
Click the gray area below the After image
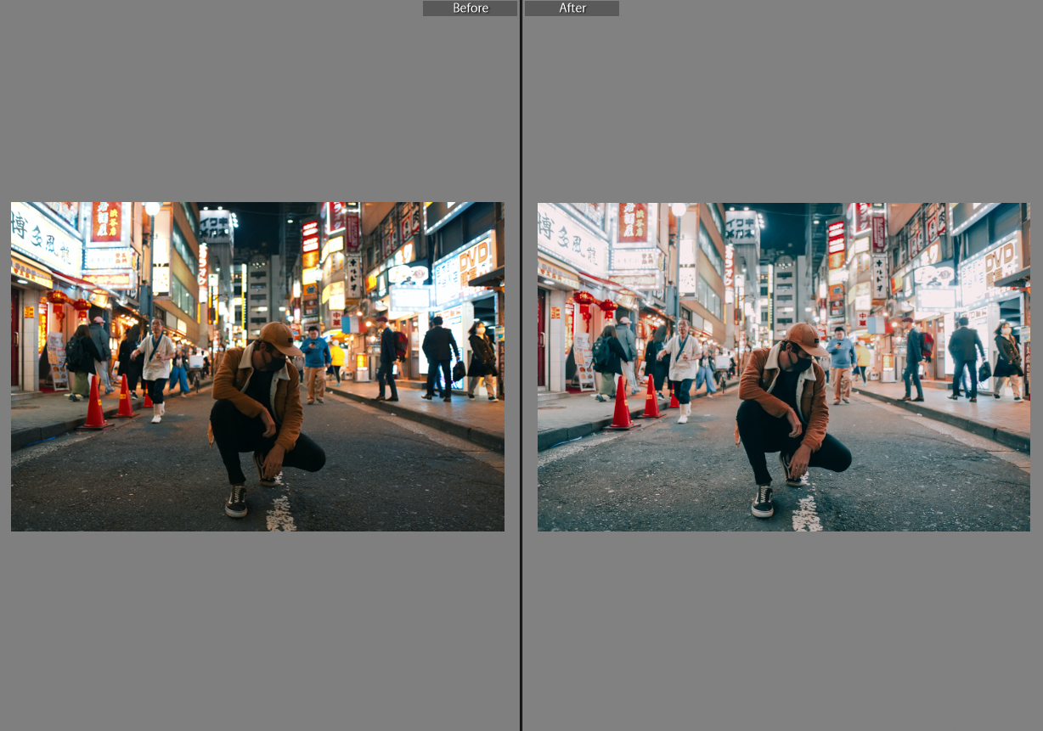pos(783,628)
